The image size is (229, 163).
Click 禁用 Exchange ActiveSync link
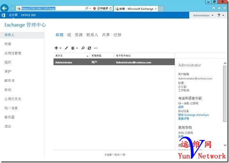194,115
